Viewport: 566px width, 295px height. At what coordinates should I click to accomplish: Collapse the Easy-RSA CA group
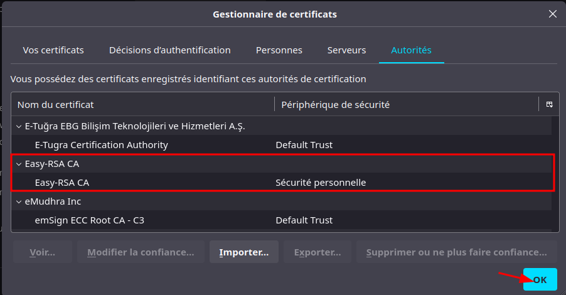coord(18,164)
